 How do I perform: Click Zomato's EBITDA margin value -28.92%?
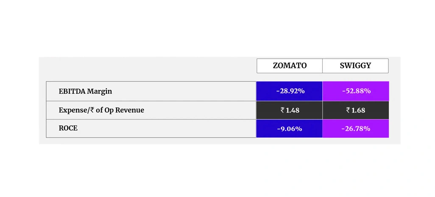pos(290,91)
